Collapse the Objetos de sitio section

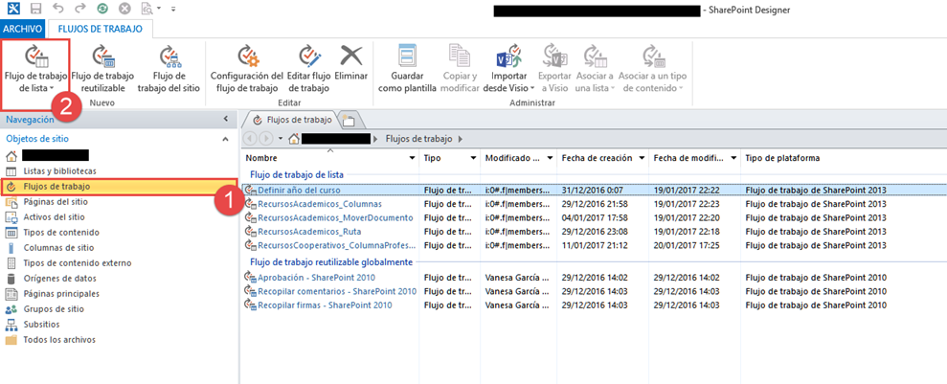tap(225, 139)
